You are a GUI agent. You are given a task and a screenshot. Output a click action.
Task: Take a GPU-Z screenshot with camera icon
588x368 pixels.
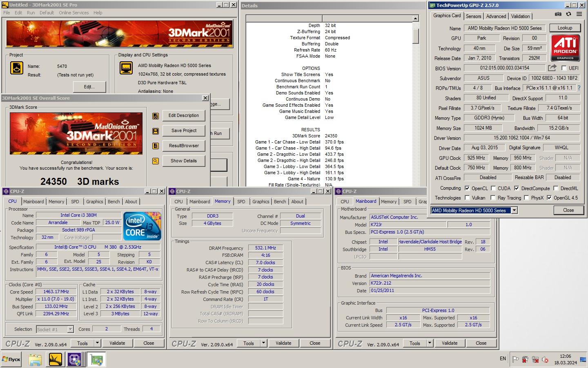558,14
